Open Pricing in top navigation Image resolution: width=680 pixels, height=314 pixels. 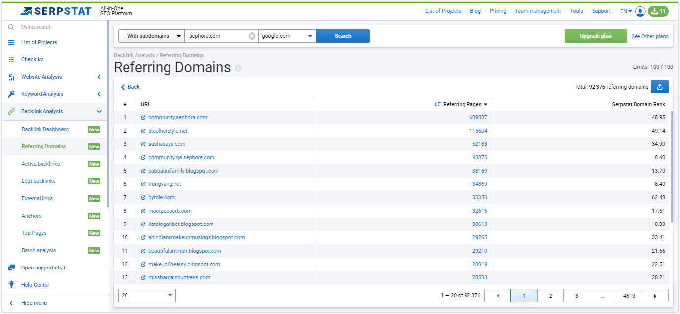point(498,11)
